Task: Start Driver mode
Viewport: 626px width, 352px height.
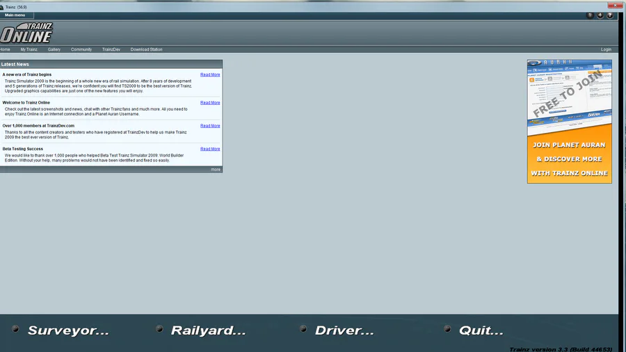Action: tap(344, 330)
